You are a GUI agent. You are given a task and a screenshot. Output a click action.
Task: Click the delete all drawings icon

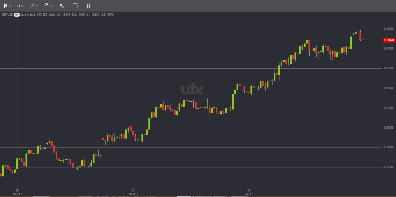61,6
